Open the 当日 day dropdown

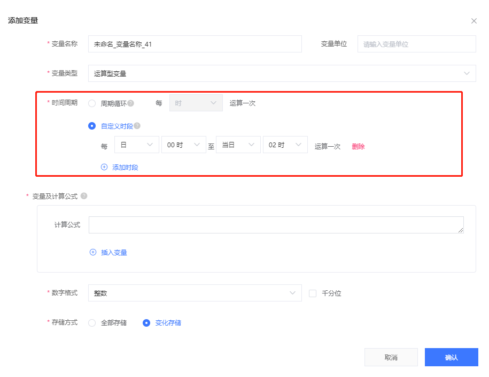coord(238,145)
